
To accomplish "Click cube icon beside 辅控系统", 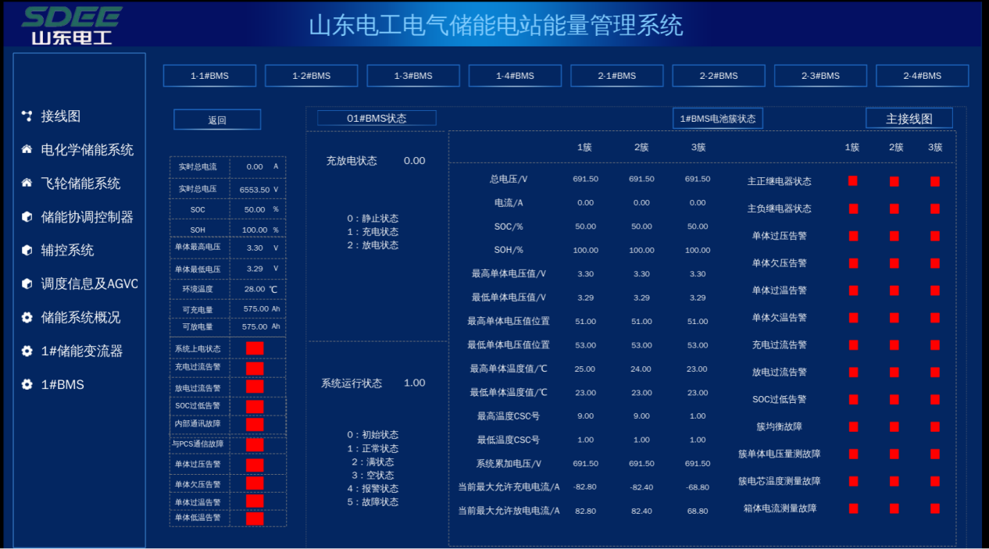I will click(27, 250).
